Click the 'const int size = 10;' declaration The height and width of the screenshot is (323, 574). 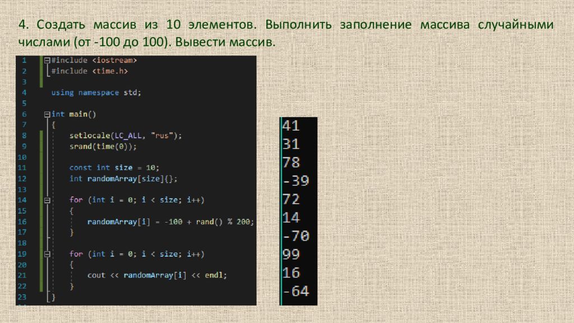point(114,168)
